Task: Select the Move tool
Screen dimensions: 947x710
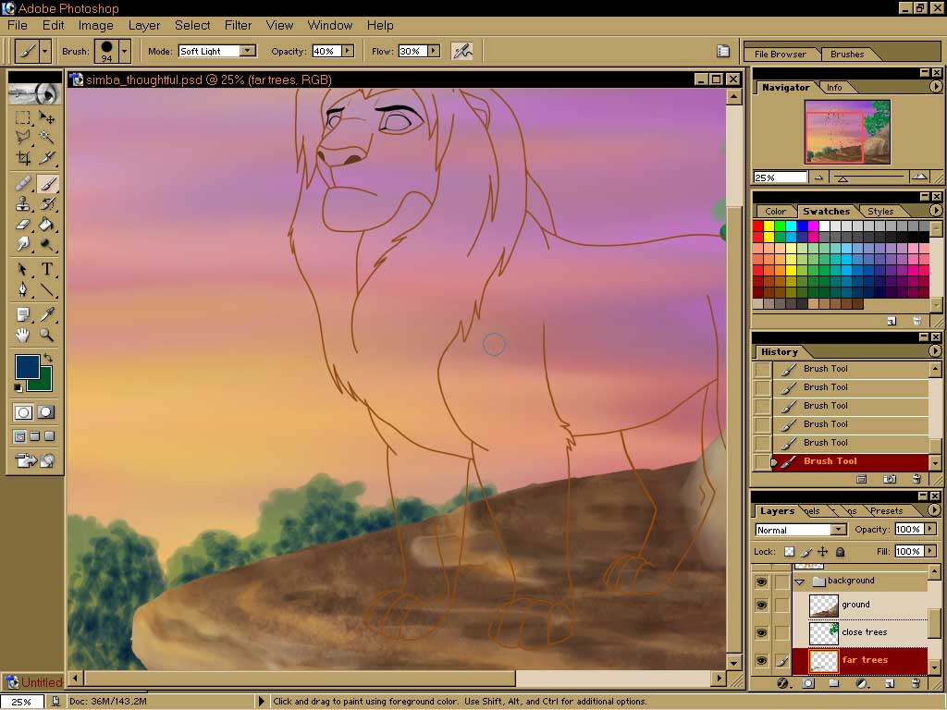Action: pos(46,117)
